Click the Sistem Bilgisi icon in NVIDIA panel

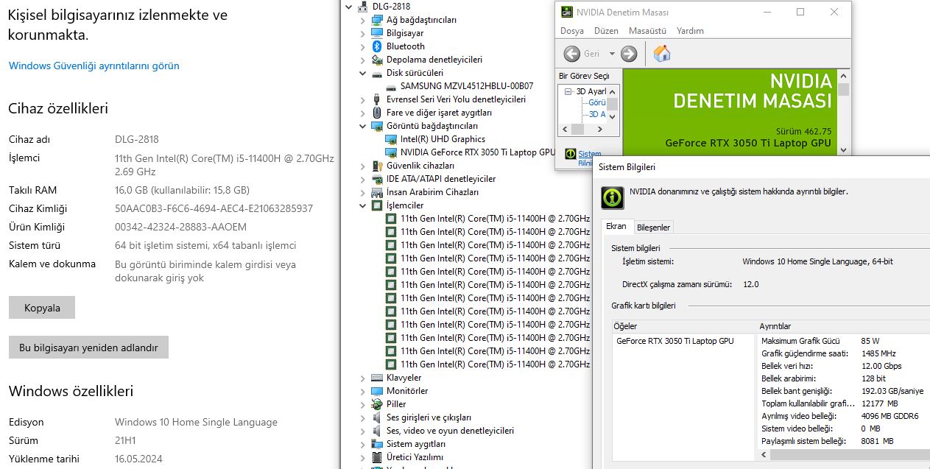570,155
